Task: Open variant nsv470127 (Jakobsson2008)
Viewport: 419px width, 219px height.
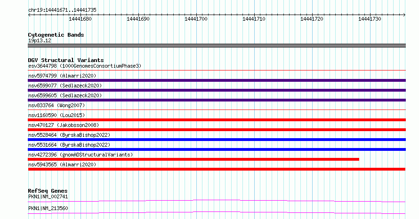Action: click(64, 125)
